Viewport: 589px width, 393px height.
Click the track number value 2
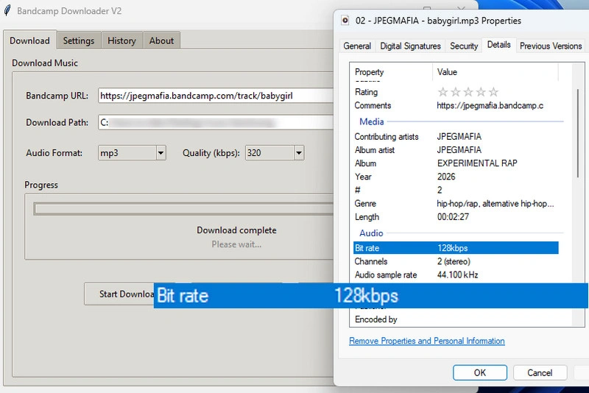click(440, 190)
